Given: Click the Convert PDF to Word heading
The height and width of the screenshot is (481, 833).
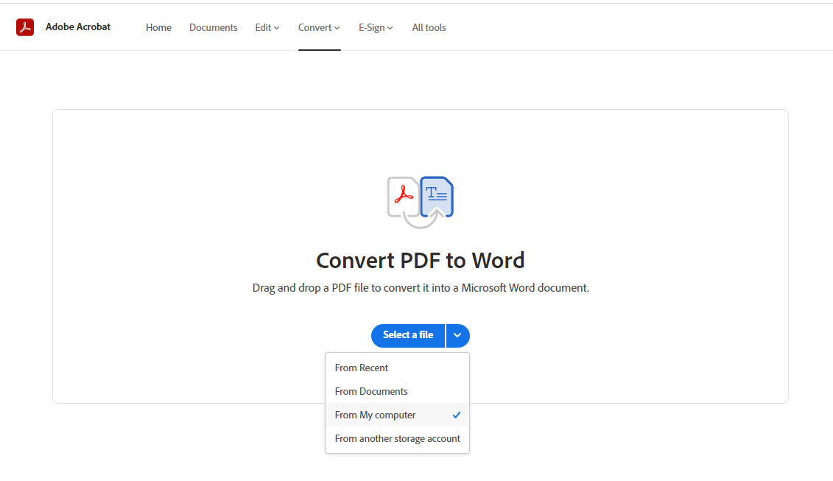Looking at the screenshot, I should pyautogui.click(x=421, y=261).
